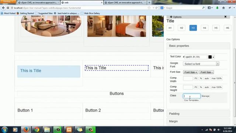Click the Comp. Height input field
236x133 pixels.
pyautogui.click(x=188, y=87)
